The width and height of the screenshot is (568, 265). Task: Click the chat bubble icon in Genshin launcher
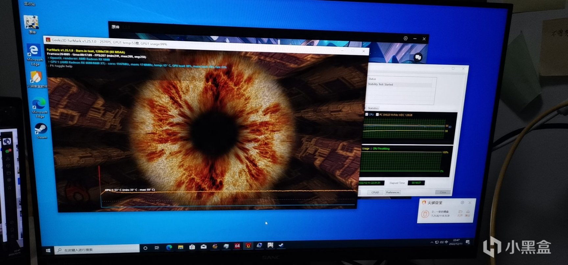pos(418,57)
